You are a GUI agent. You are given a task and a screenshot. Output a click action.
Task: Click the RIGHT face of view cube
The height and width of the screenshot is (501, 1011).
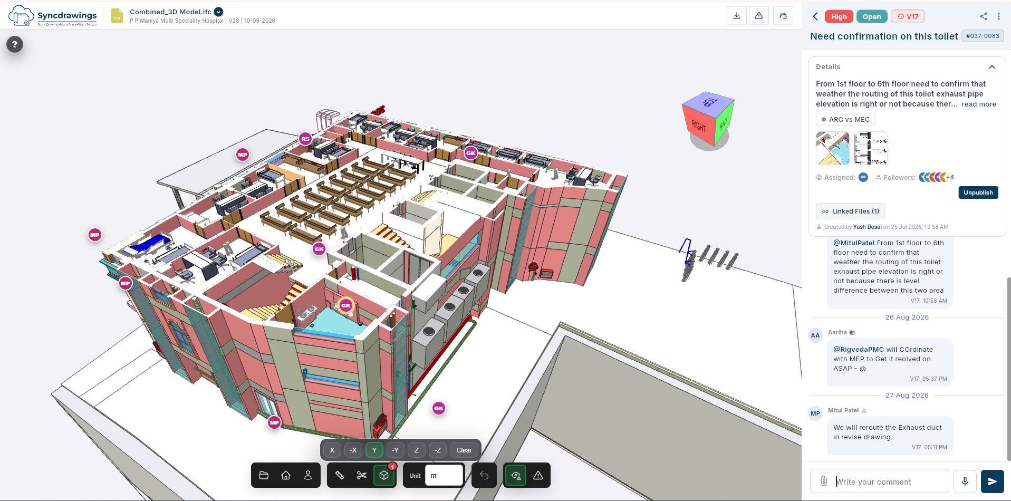point(699,126)
